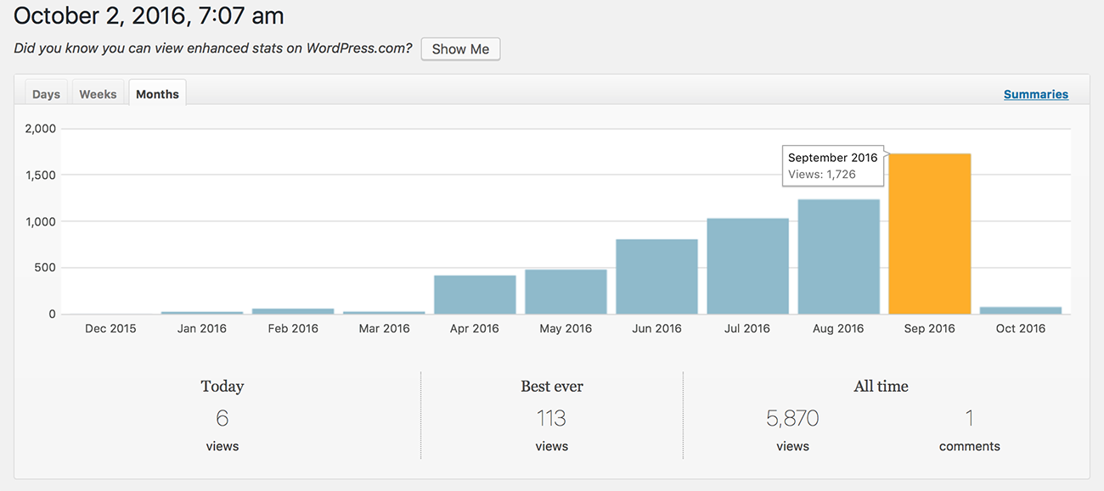The height and width of the screenshot is (491, 1104).
Task: Click the Show Me button
Action: (460, 49)
